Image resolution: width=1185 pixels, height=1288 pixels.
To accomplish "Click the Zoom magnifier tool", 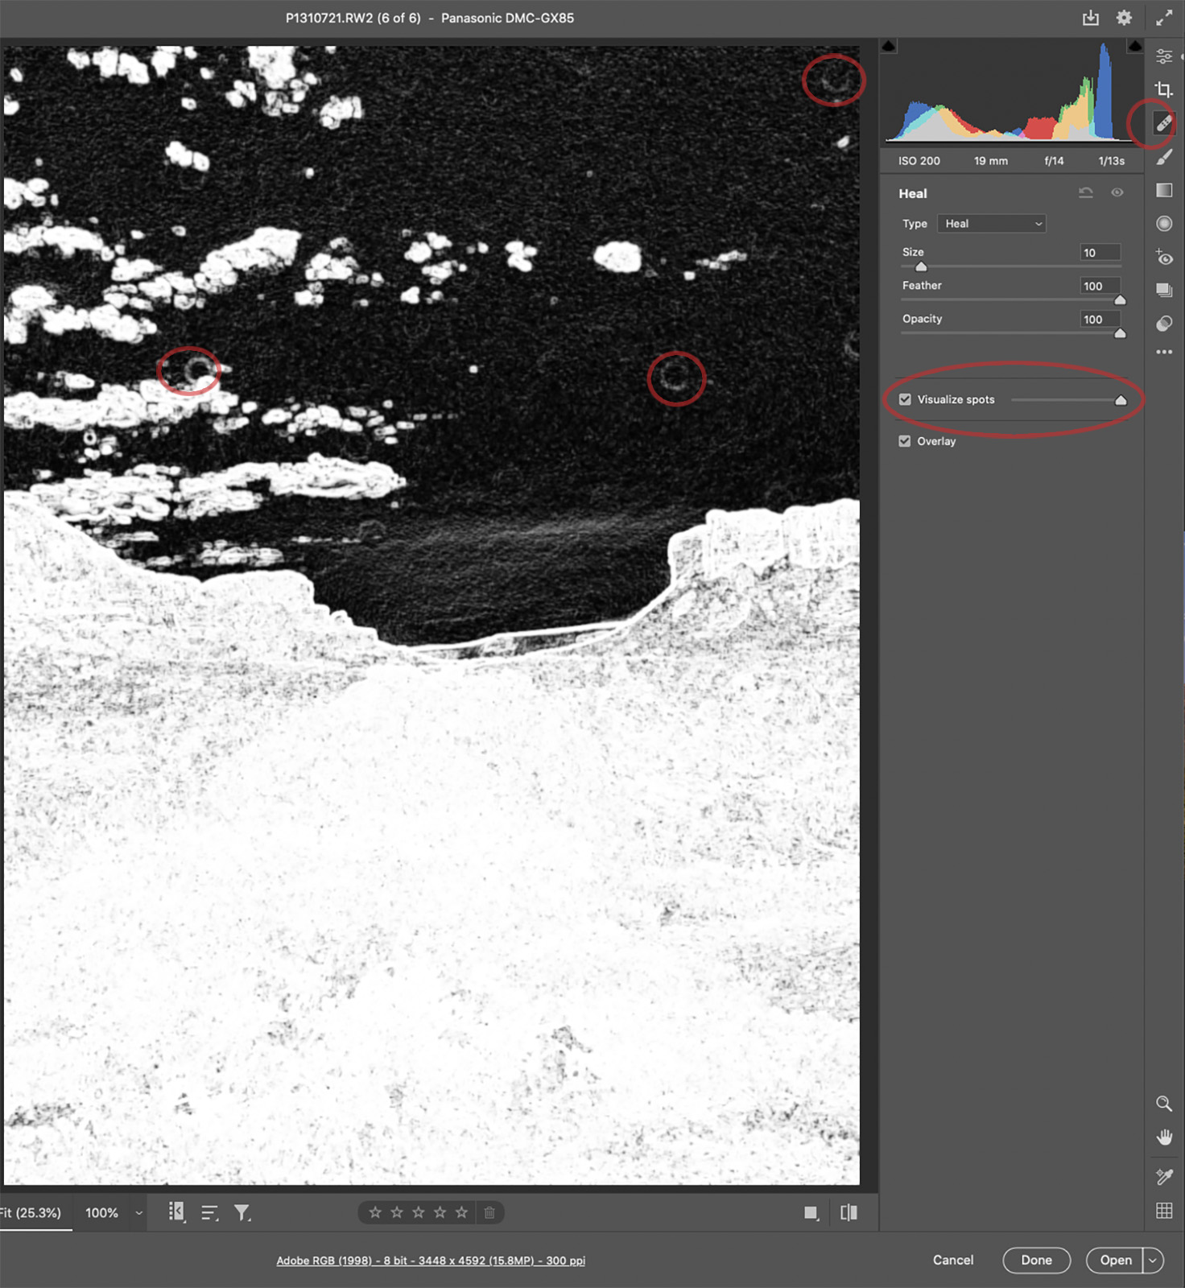I will pyautogui.click(x=1163, y=1104).
